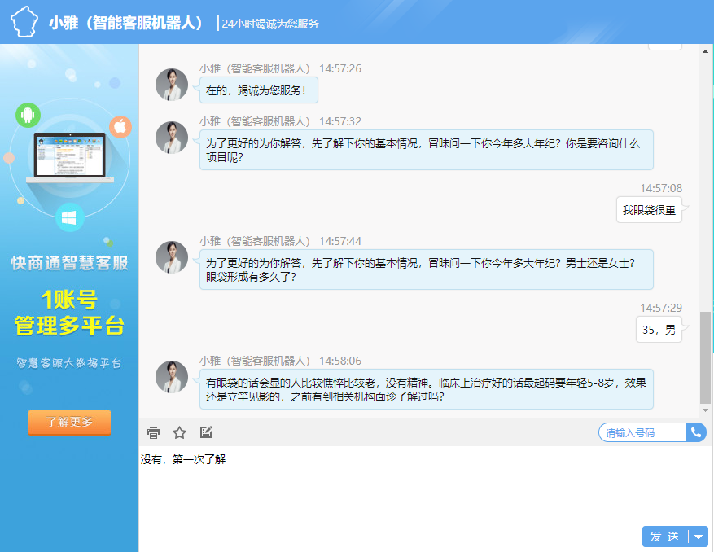
Task: Click the Android icon in the banner
Action: pos(28,115)
